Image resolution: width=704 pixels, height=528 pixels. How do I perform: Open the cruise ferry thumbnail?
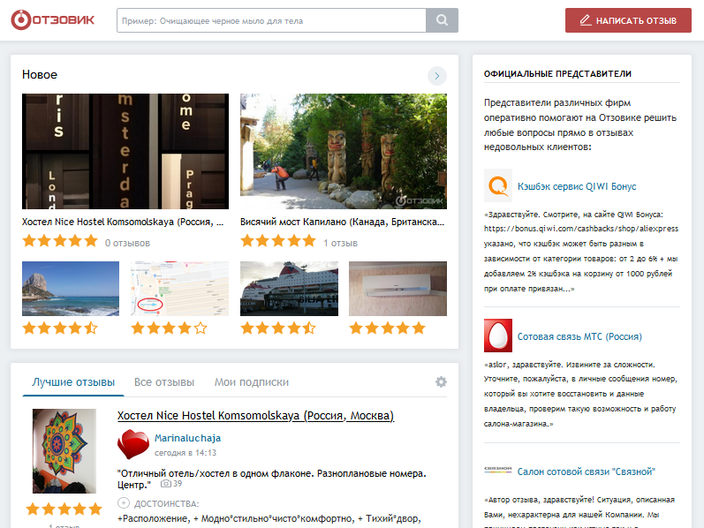coord(289,289)
